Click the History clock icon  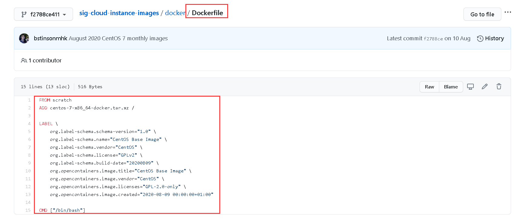(480, 38)
